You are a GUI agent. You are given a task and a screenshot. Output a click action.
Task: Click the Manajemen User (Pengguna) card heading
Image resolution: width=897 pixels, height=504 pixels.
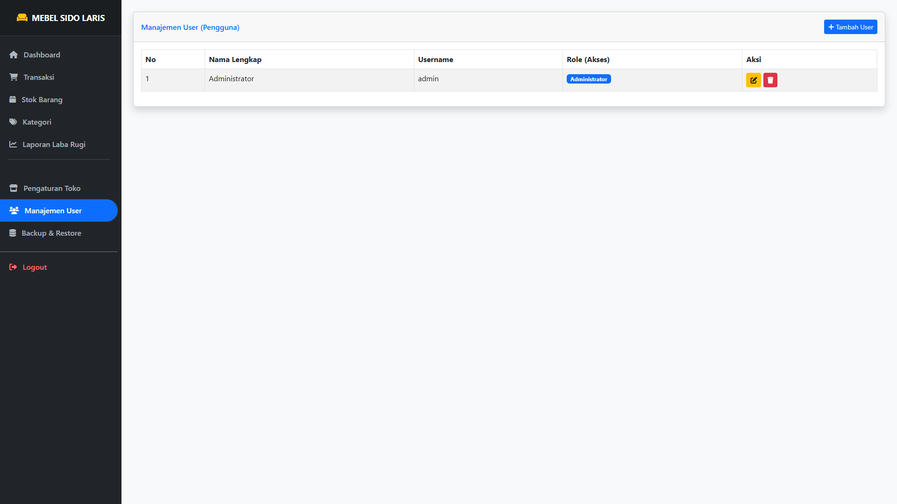pos(190,28)
